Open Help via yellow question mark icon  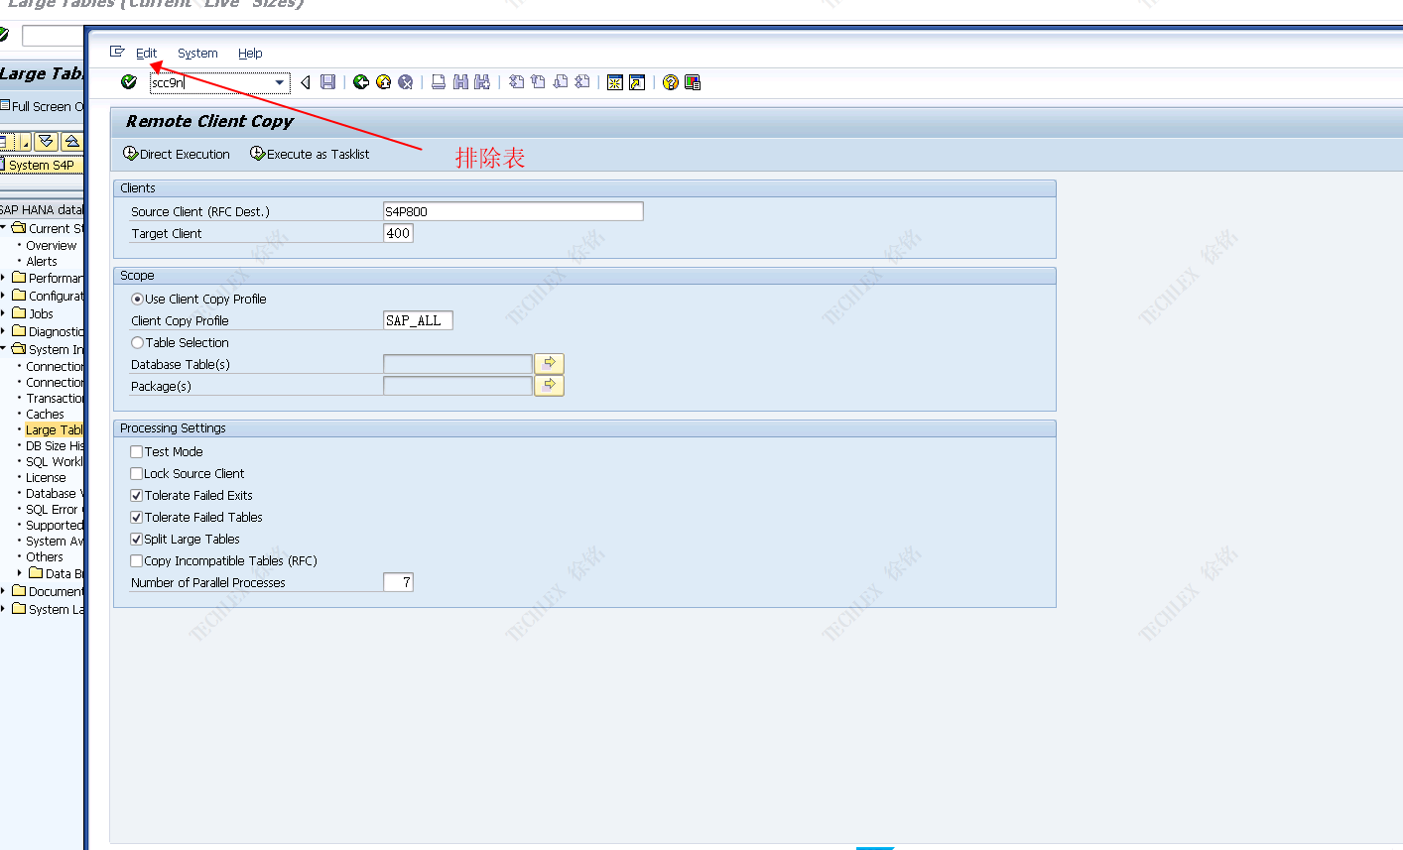pyautogui.click(x=671, y=82)
